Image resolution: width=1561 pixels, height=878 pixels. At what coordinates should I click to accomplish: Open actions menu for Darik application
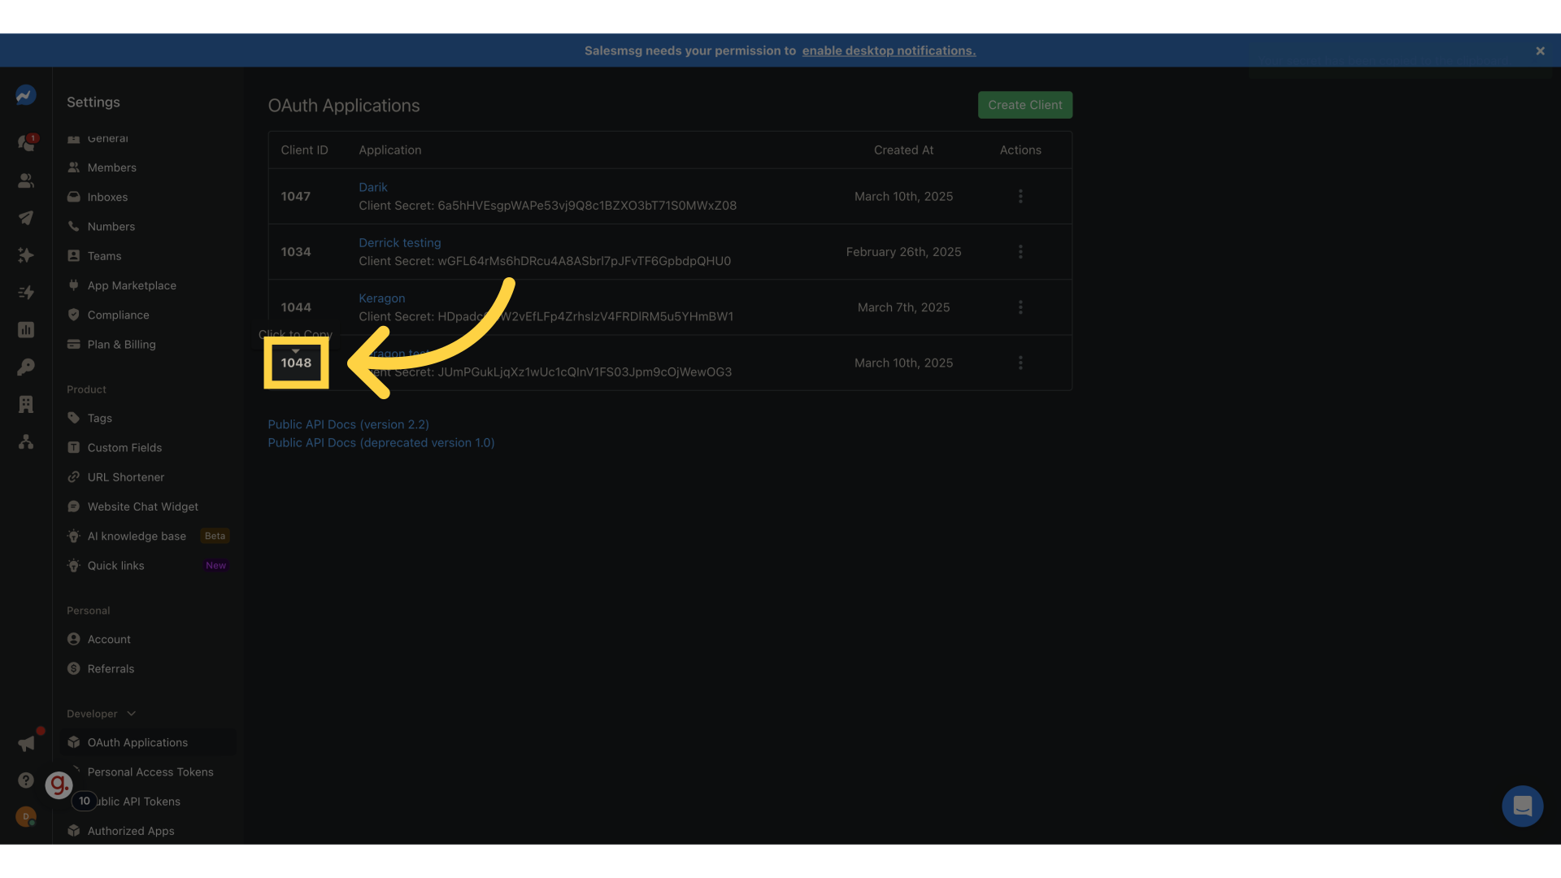point(1020,197)
